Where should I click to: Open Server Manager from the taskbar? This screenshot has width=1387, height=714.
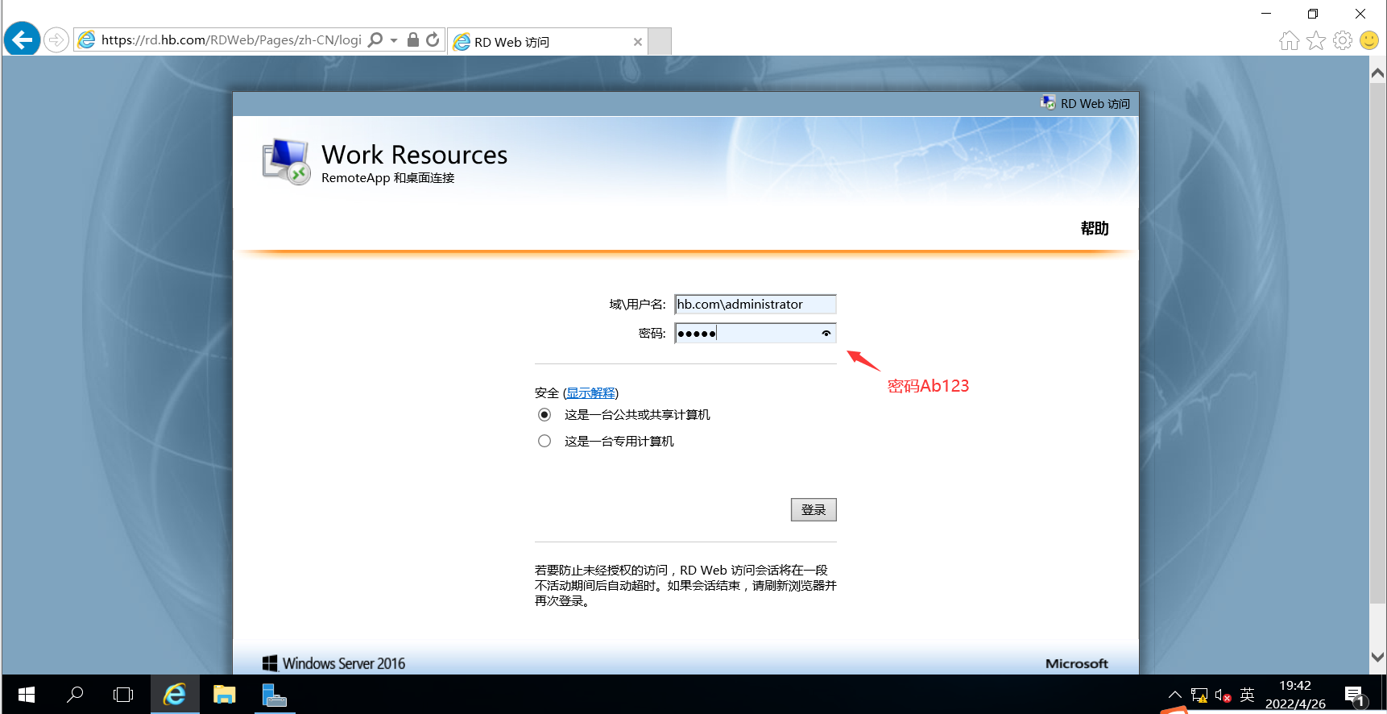[x=274, y=694]
